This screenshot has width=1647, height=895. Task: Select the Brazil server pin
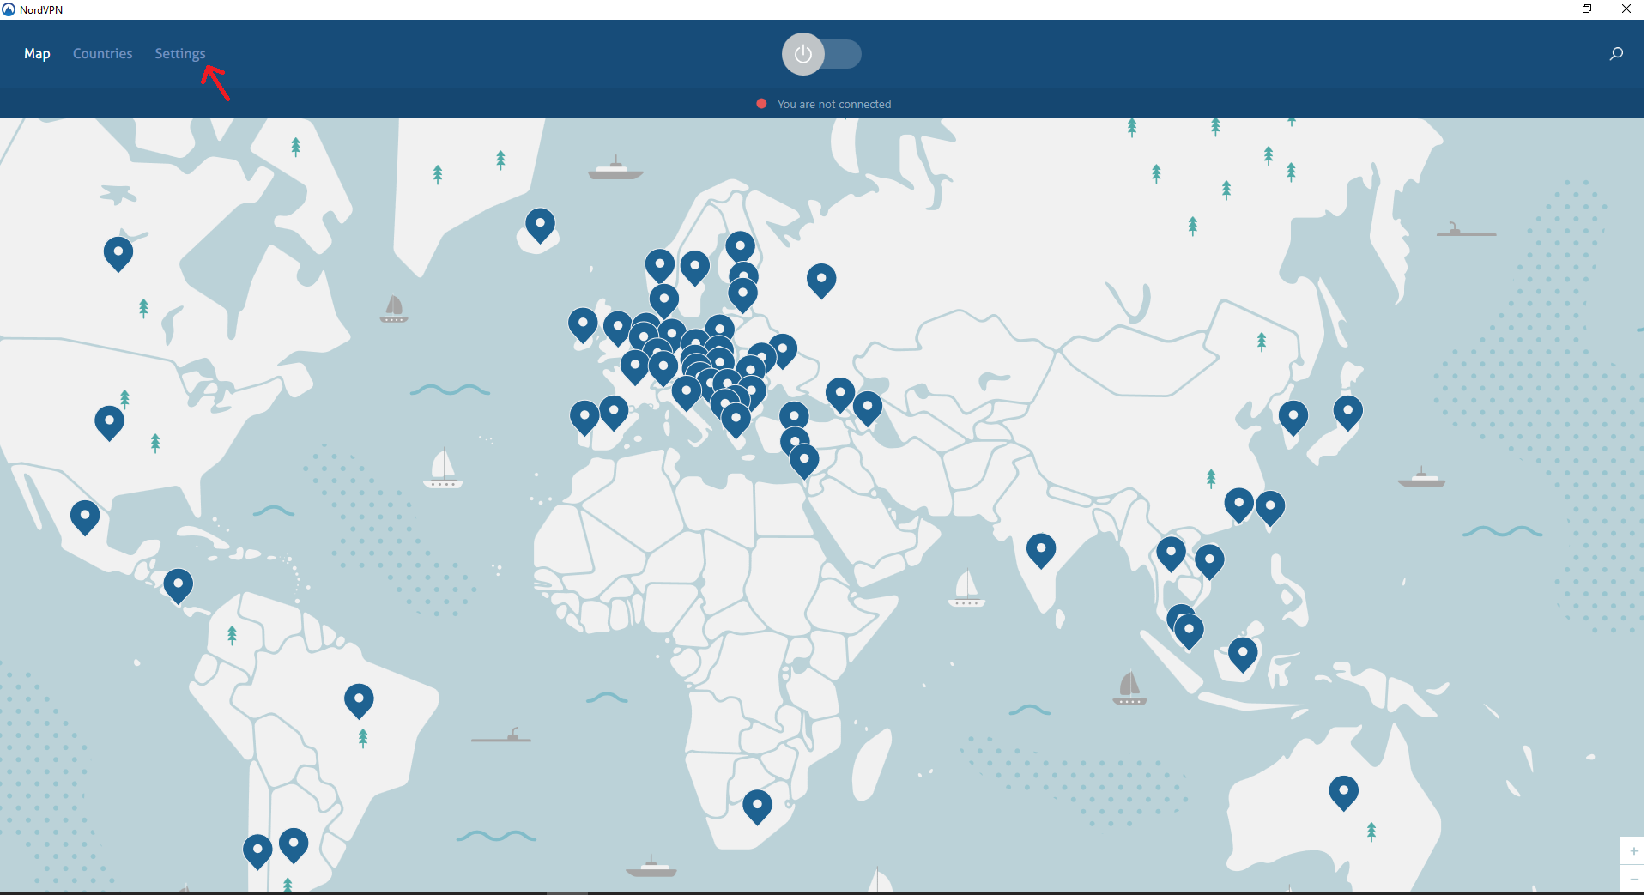(x=359, y=701)
